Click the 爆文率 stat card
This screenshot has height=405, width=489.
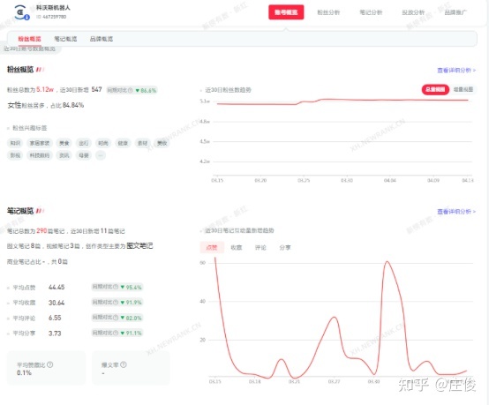point(131,368)
